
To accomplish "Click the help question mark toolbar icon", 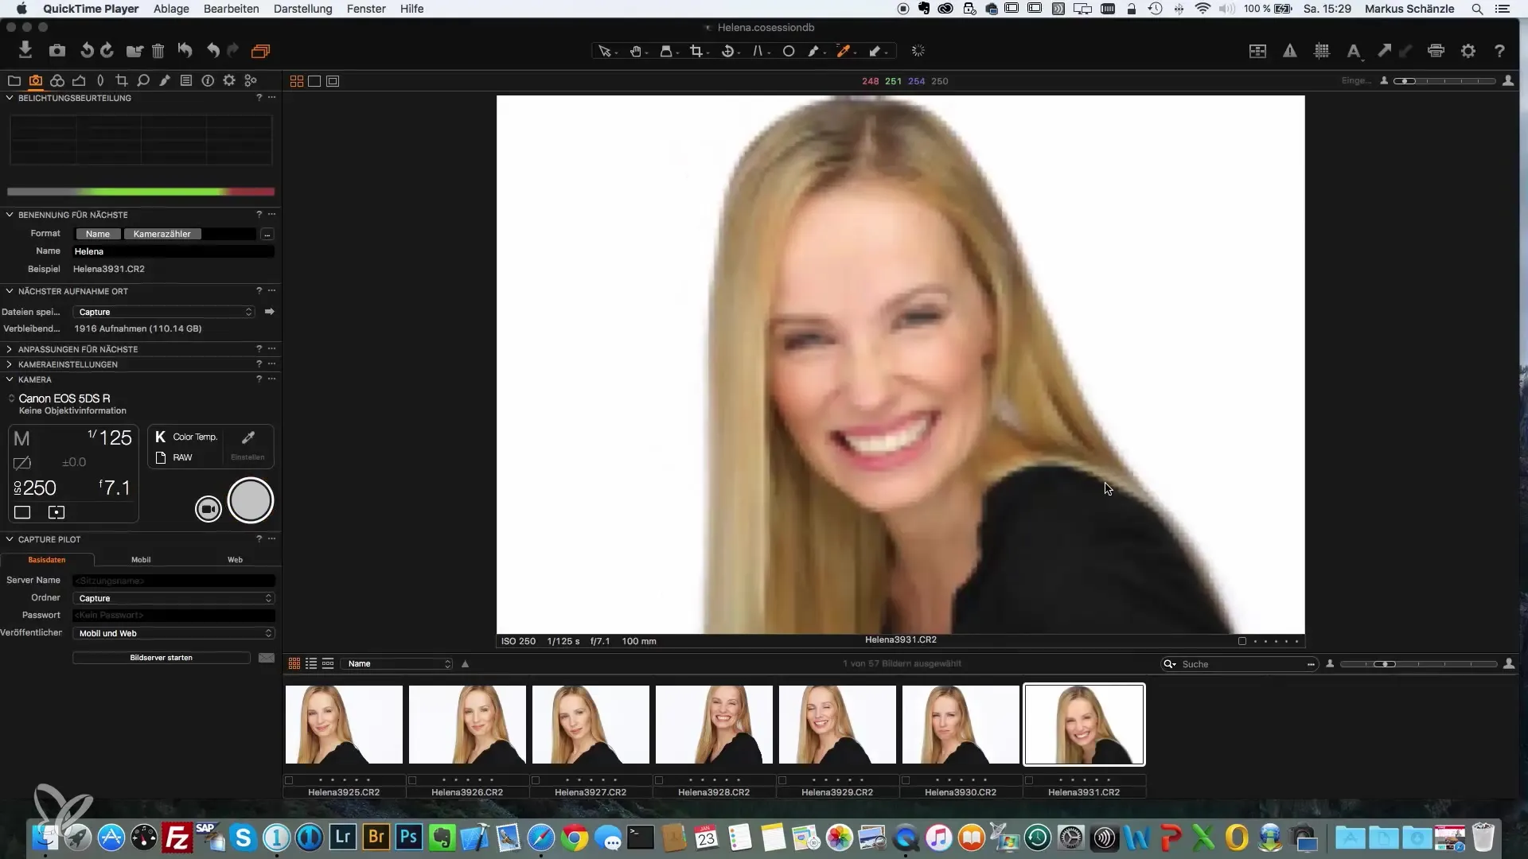I will point(1499,51).
